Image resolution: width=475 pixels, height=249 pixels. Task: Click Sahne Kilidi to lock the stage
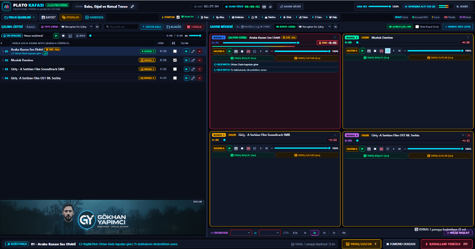[x=290, y=6]
